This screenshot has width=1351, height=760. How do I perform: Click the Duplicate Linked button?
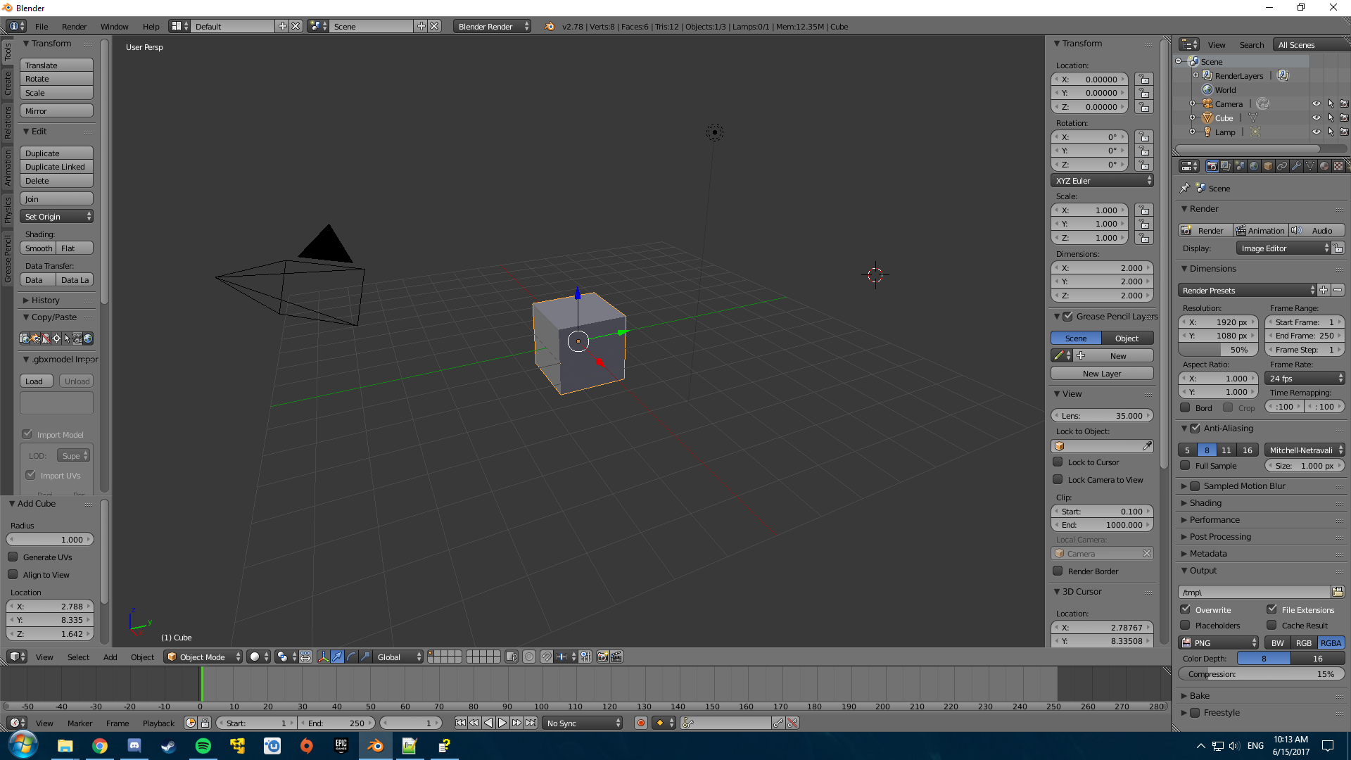[x=56, y=167]
